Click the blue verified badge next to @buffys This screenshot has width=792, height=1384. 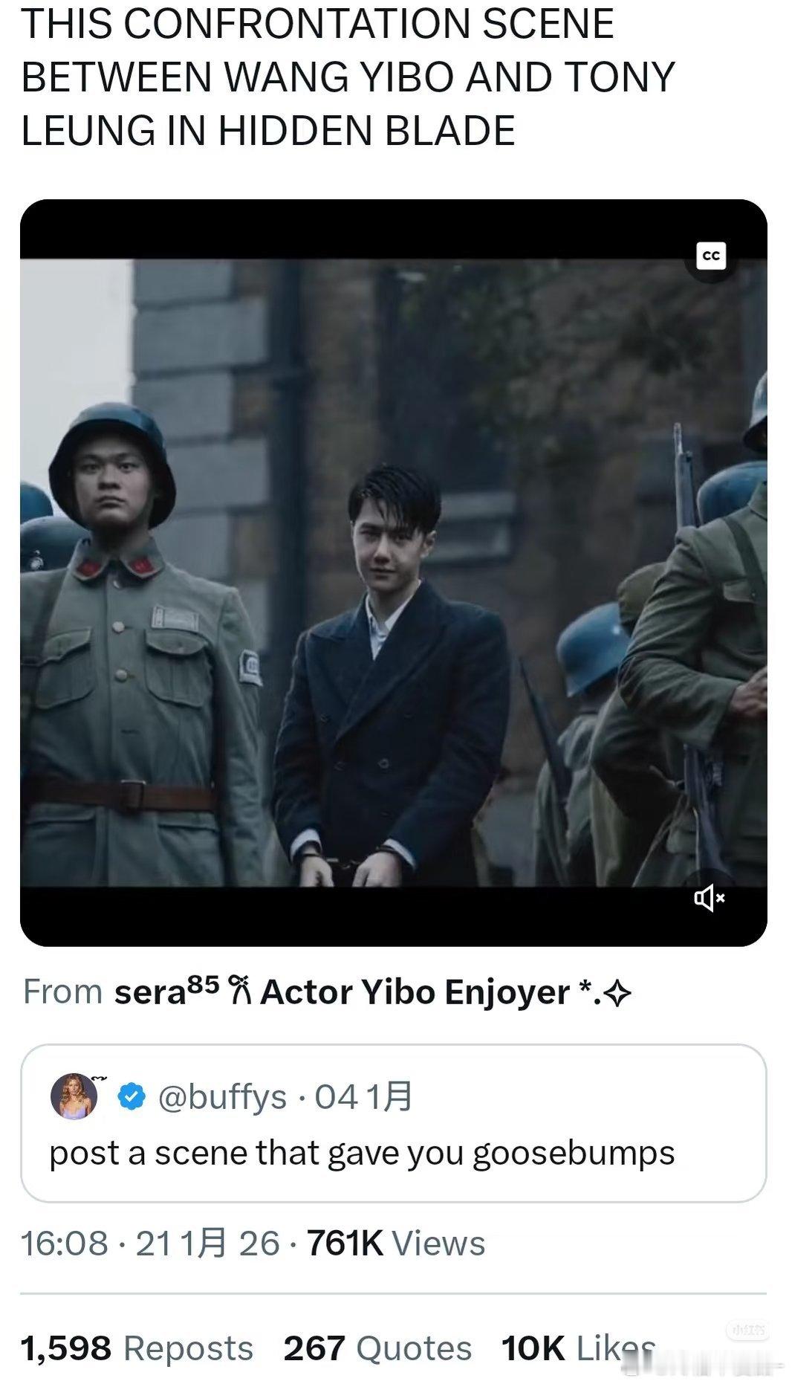(132, 1097)
